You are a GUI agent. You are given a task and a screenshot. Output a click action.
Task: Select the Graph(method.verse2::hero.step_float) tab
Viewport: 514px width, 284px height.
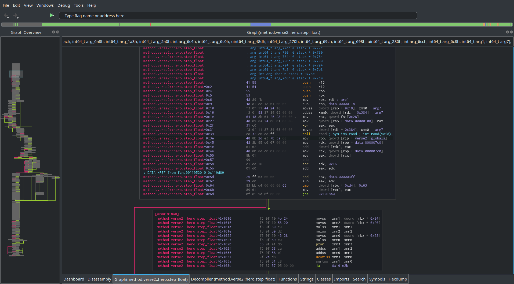151,279
